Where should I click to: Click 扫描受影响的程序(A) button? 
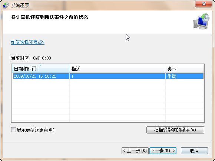click(x=175, y=130)
